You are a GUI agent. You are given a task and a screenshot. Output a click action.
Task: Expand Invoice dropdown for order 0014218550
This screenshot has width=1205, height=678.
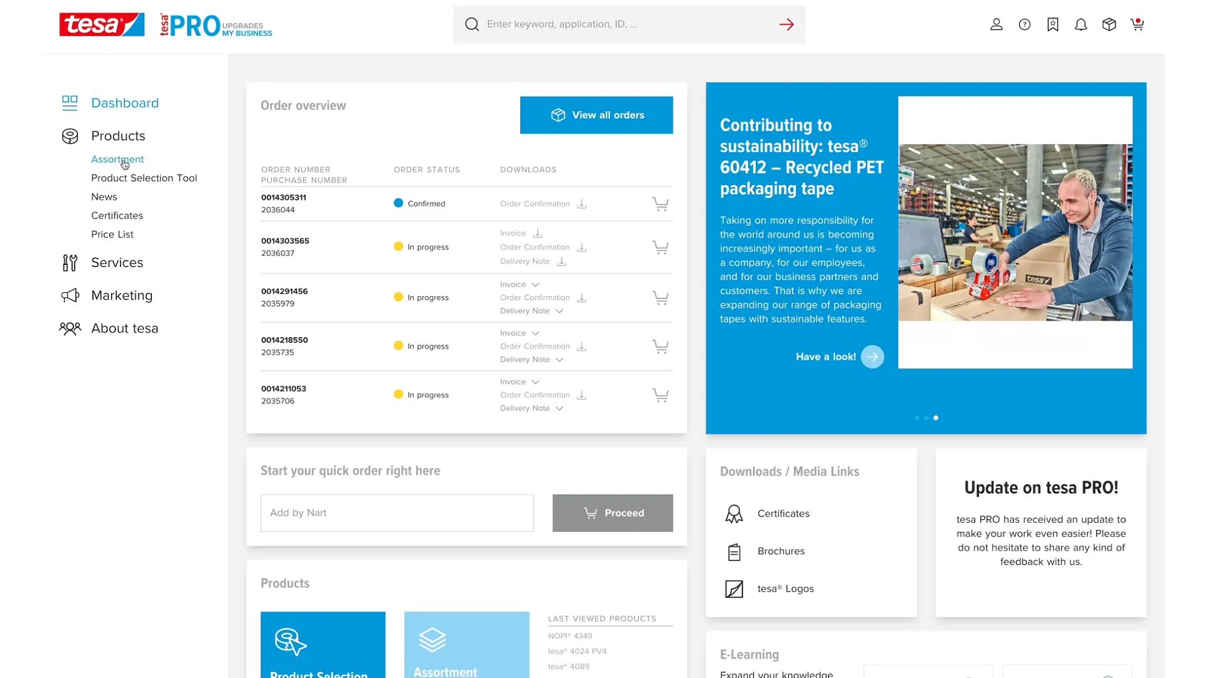tap(535, 333)
